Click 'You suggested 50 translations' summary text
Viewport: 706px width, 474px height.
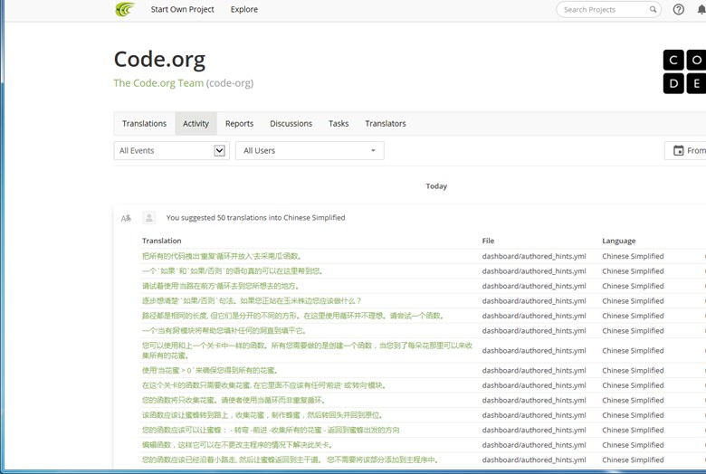[x=255, y=218]
